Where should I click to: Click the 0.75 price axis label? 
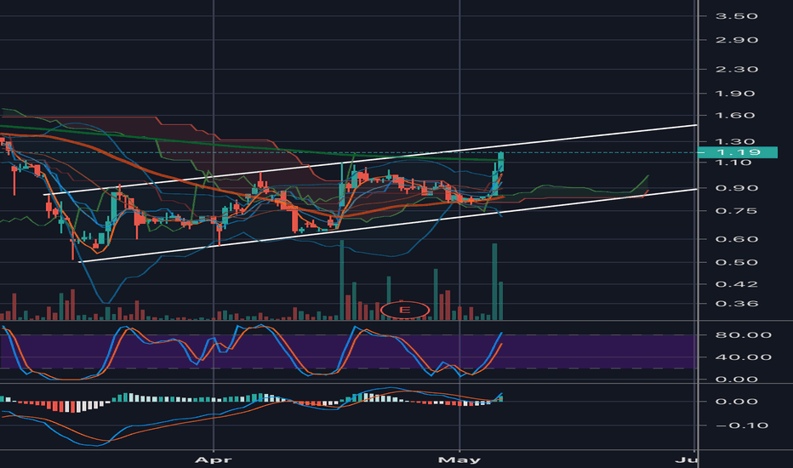[x=737, y=211]
